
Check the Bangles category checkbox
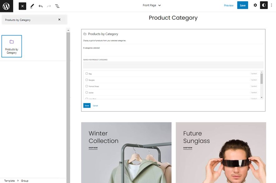point(86,80)
